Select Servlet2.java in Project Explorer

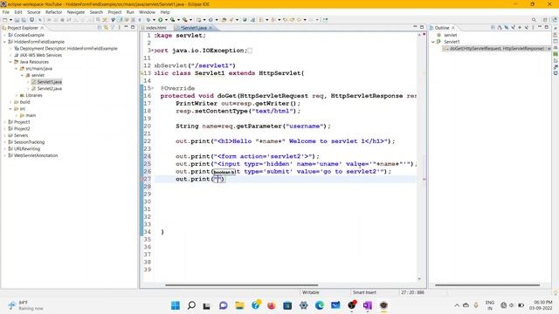click(x=49, y=89)
